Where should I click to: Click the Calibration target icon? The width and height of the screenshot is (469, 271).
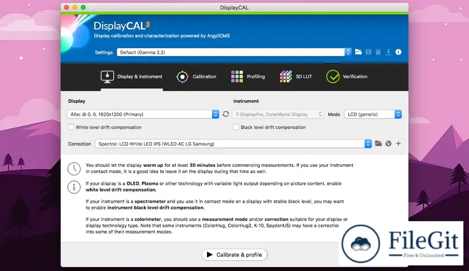pyautogui.click(x=182, y=77)
